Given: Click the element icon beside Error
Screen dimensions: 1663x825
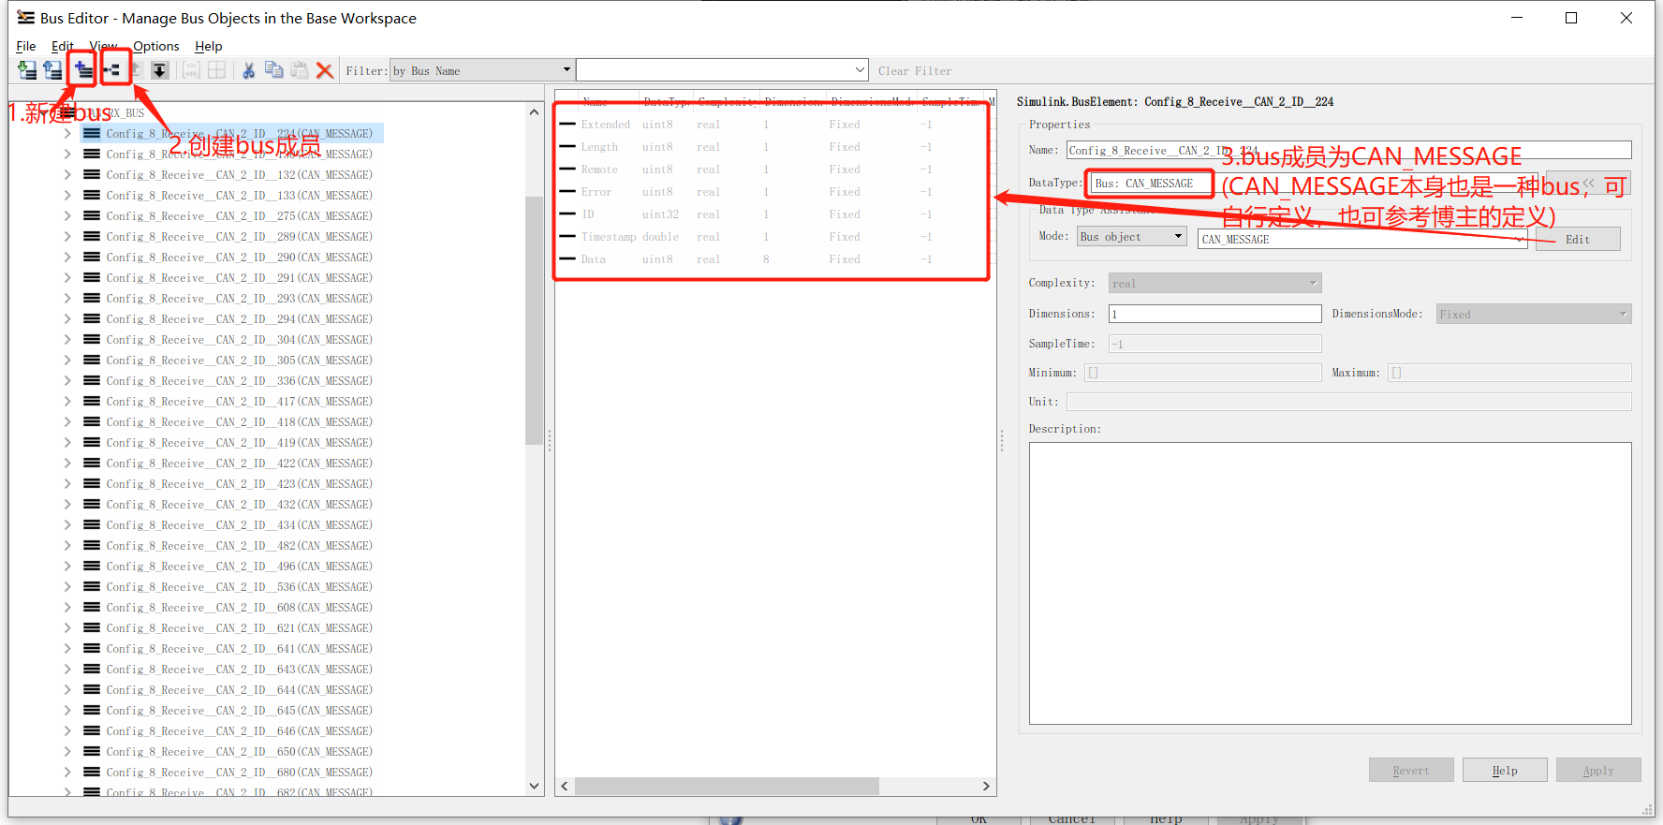Looking at the screenshot, I should tap(567, 192).
